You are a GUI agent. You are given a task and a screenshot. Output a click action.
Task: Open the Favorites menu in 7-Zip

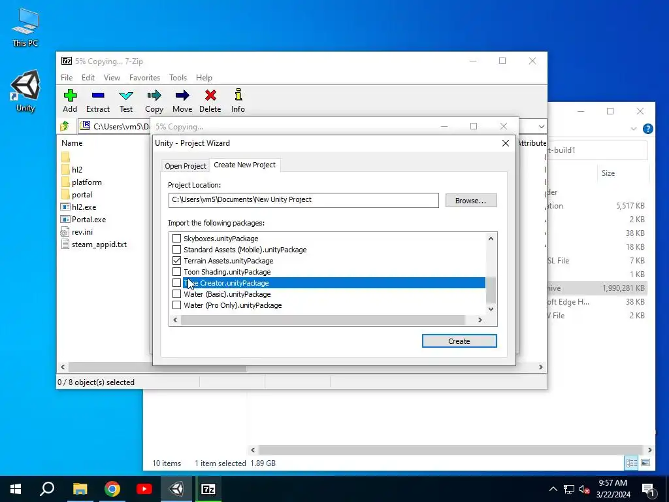(x=144, y=78)
